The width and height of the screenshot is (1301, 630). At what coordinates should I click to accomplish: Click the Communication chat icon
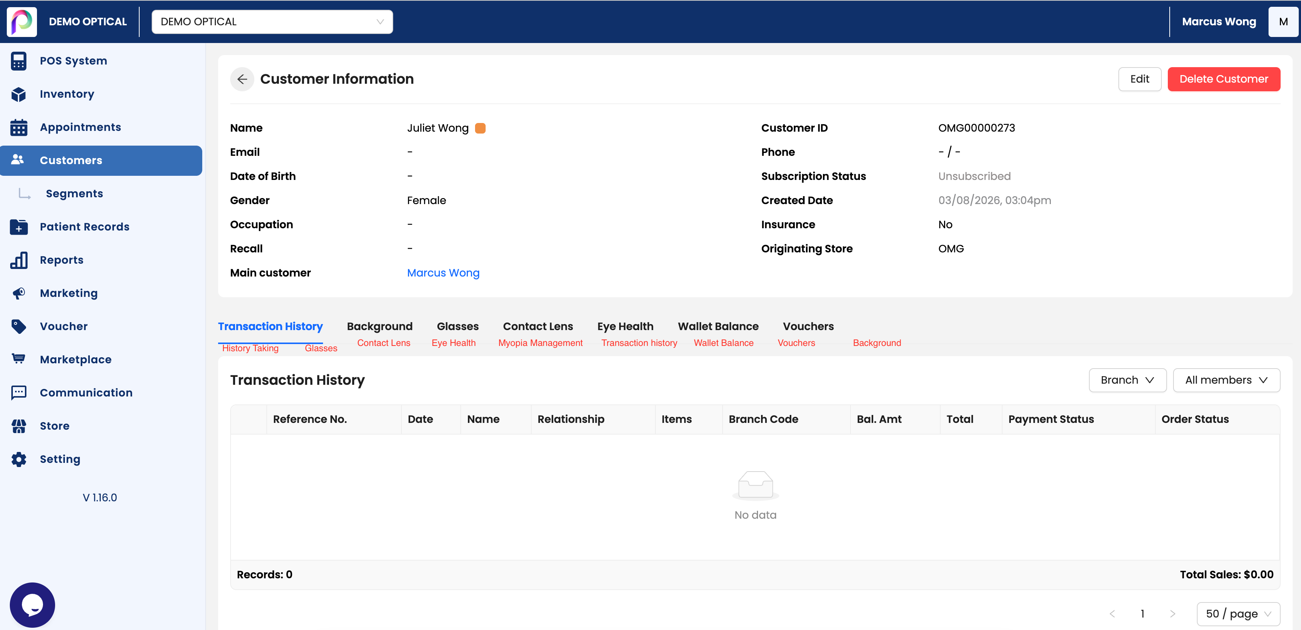click(x=19, y=393)
